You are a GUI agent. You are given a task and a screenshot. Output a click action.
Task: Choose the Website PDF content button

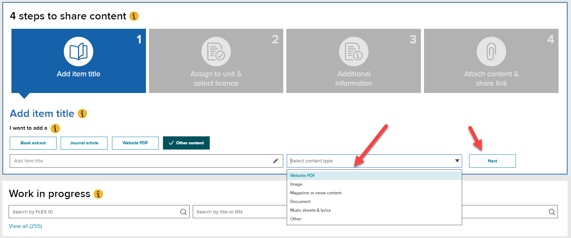[135, 143]
